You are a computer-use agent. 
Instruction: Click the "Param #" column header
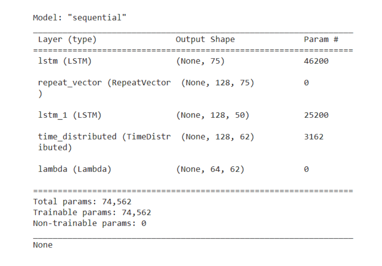click(321, 40)
